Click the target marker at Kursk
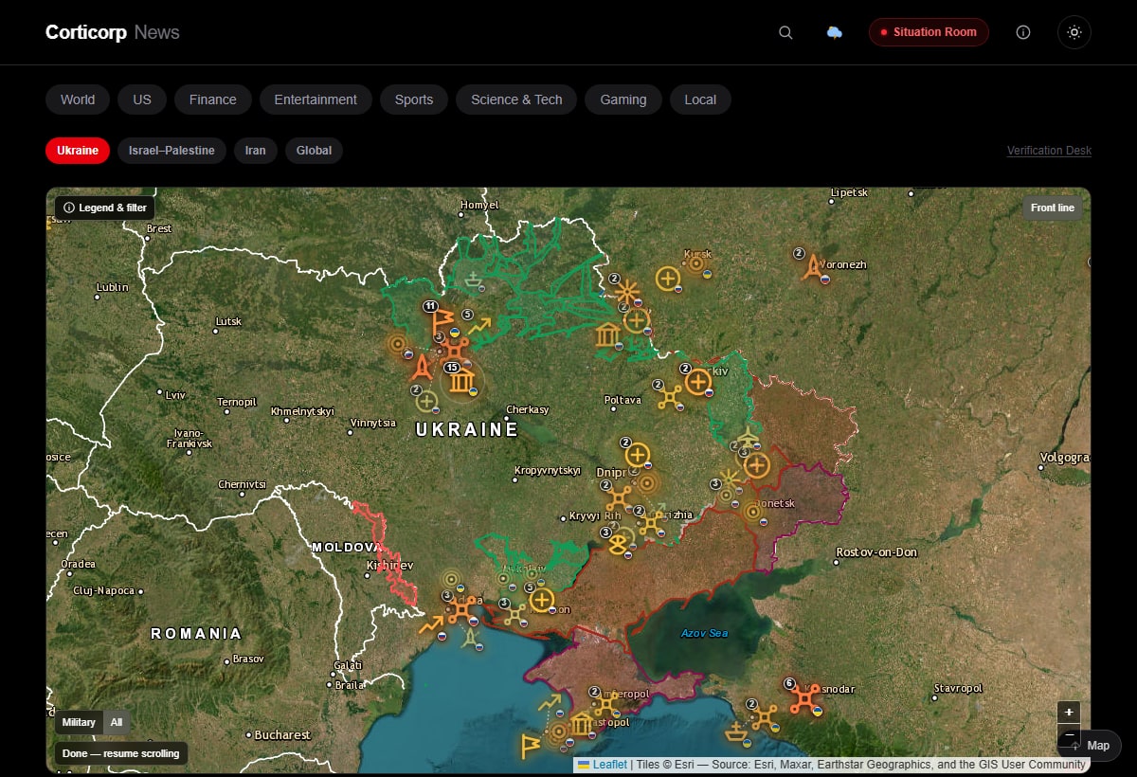Image resolution: width=1137 pixels, height=777 pixels. pyautogui.click(x=697, y=264)
